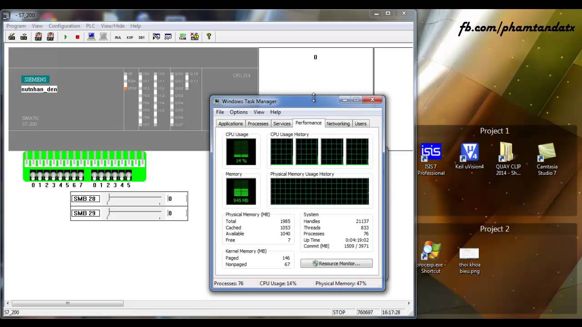Click the grayed-out computer icon in toolbar
The width and height of the screenshot is (582, 327).
(104, 37)
